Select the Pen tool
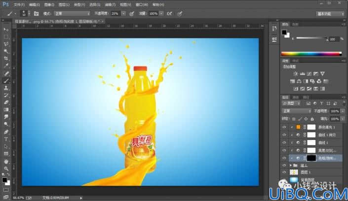 point(6,132)
